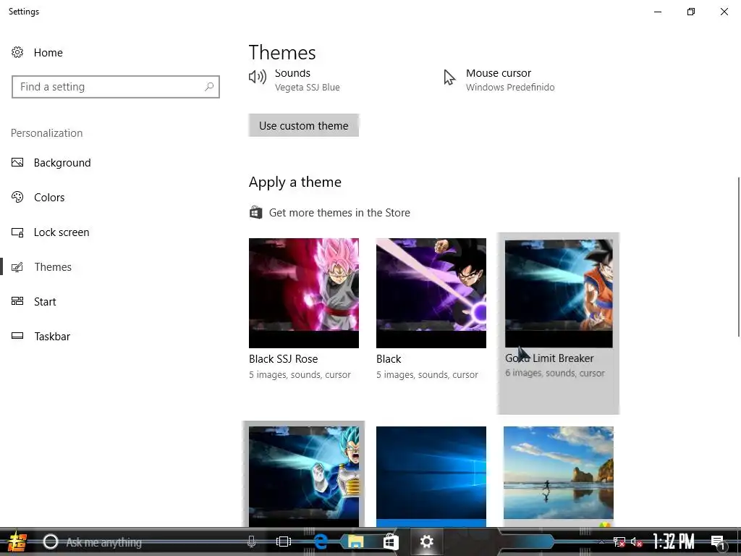Open the Background settings page
741x556 pixels.
62,163
